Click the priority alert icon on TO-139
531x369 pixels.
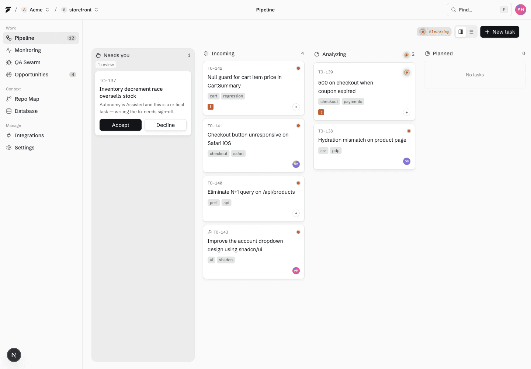click(x=321, y=112)
